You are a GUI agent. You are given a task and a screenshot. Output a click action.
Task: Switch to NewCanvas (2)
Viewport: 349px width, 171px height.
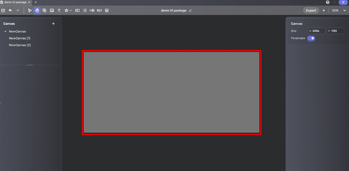20,45
